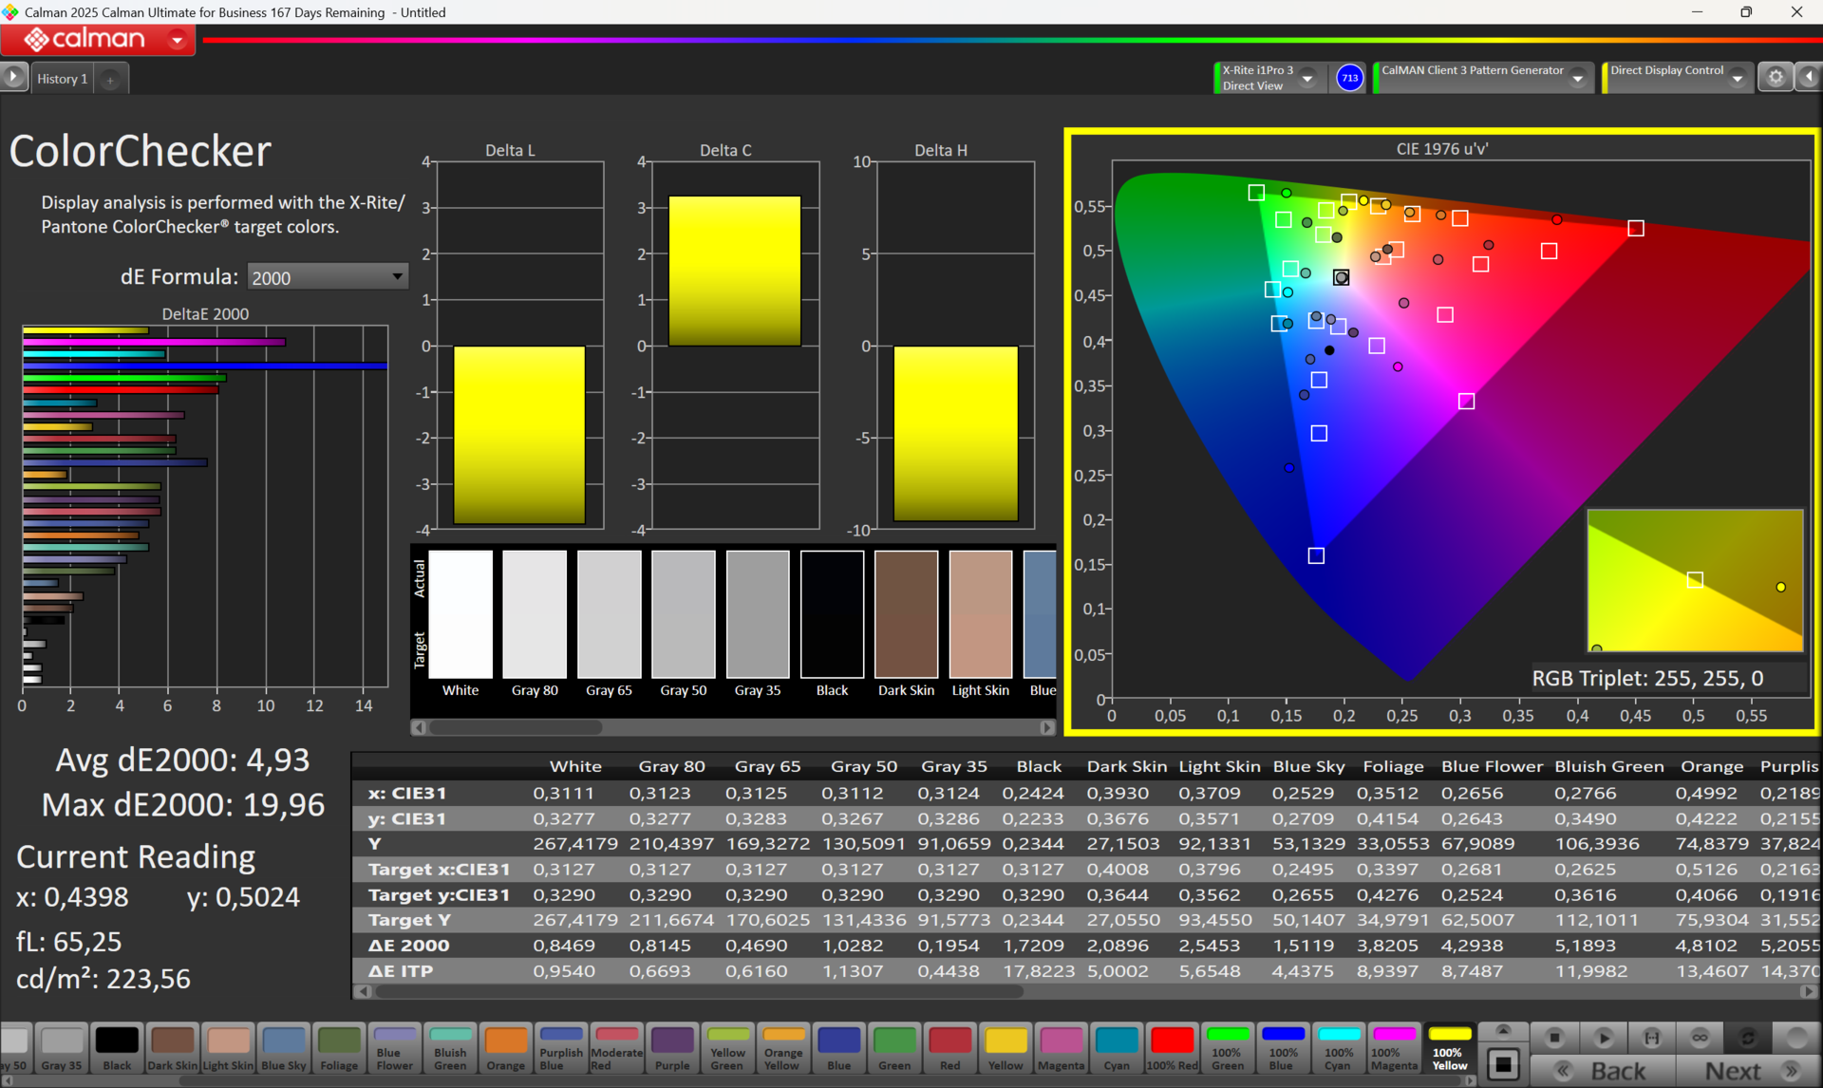Select the 100% Red color swatch
The image size is (1823, 1088).
coord(1173,1048)
